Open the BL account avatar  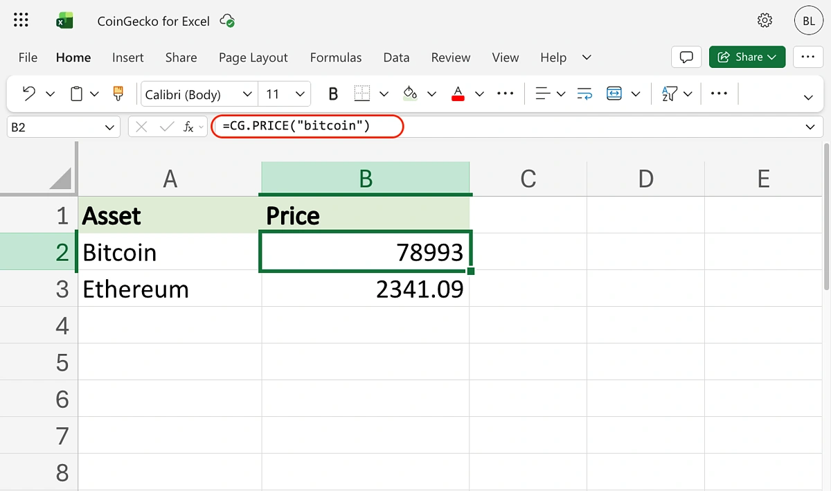[x=808, y=21]
